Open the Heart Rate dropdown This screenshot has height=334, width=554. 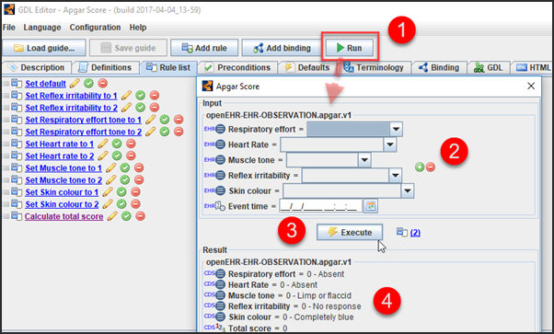tap(390, 144)
